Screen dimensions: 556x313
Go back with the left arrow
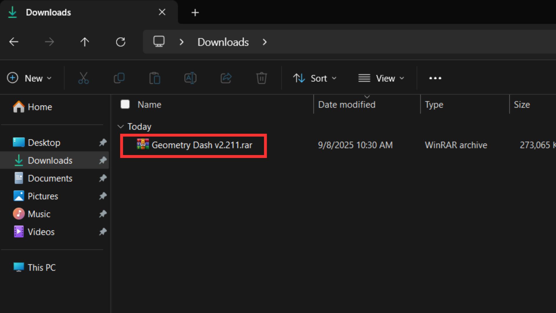pyautogui.click(x=14, y=42)
